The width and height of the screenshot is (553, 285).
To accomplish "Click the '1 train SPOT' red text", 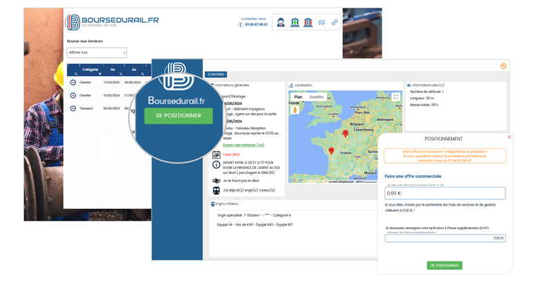I will (x=232, y=155).
